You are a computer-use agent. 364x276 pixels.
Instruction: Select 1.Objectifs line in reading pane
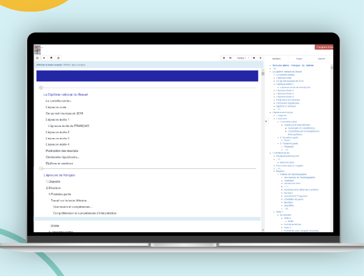coord(53,182)
